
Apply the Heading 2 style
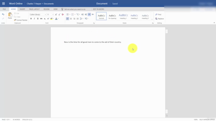click(x=134, y=16)
